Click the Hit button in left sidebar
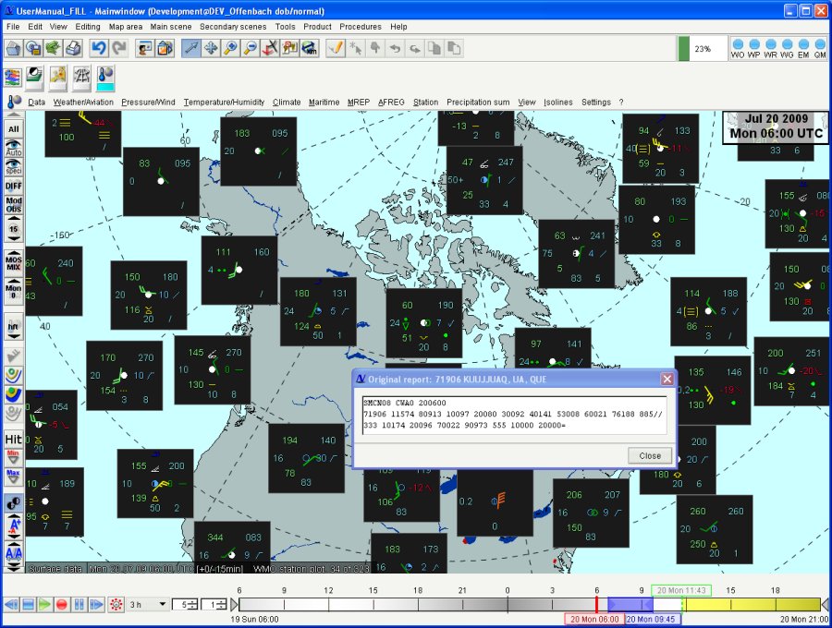This screenshot has width=832, height=628. (14, 440)
